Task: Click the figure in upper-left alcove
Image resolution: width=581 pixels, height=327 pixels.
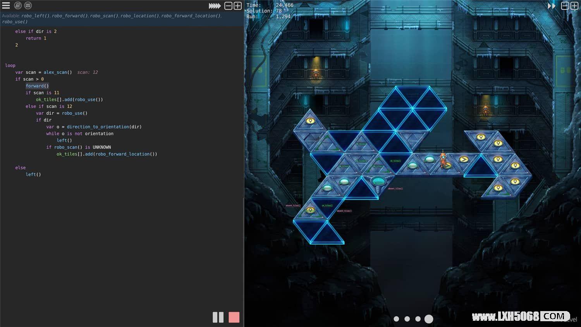Action: [x=316, y=74]
